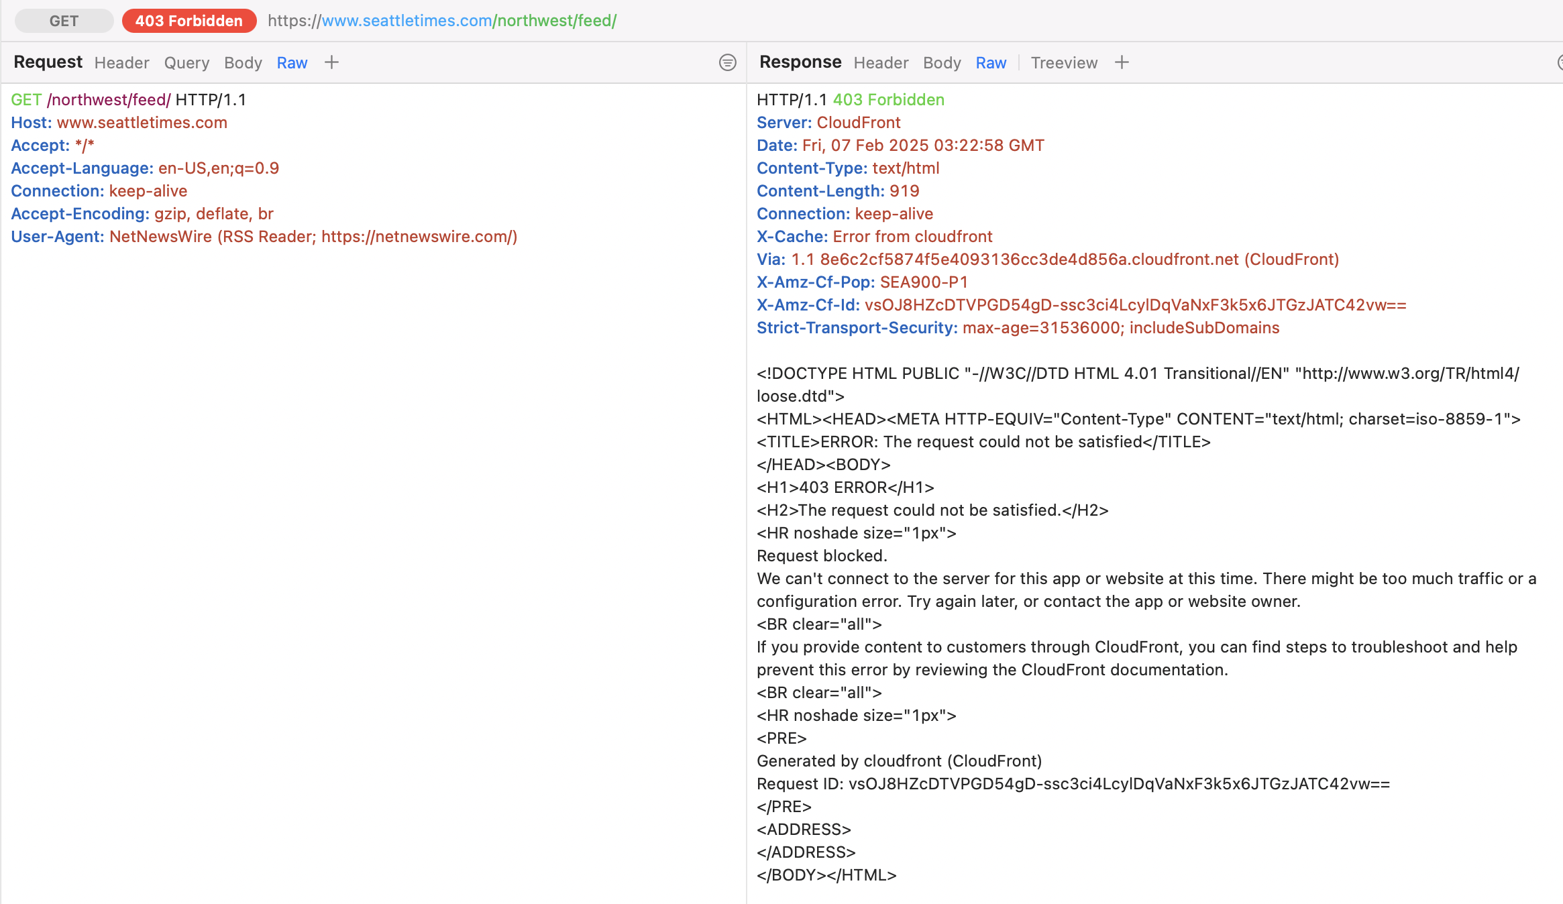
Task: Click the '</BODY></HTML>' closing line
Action: point(826,875)
